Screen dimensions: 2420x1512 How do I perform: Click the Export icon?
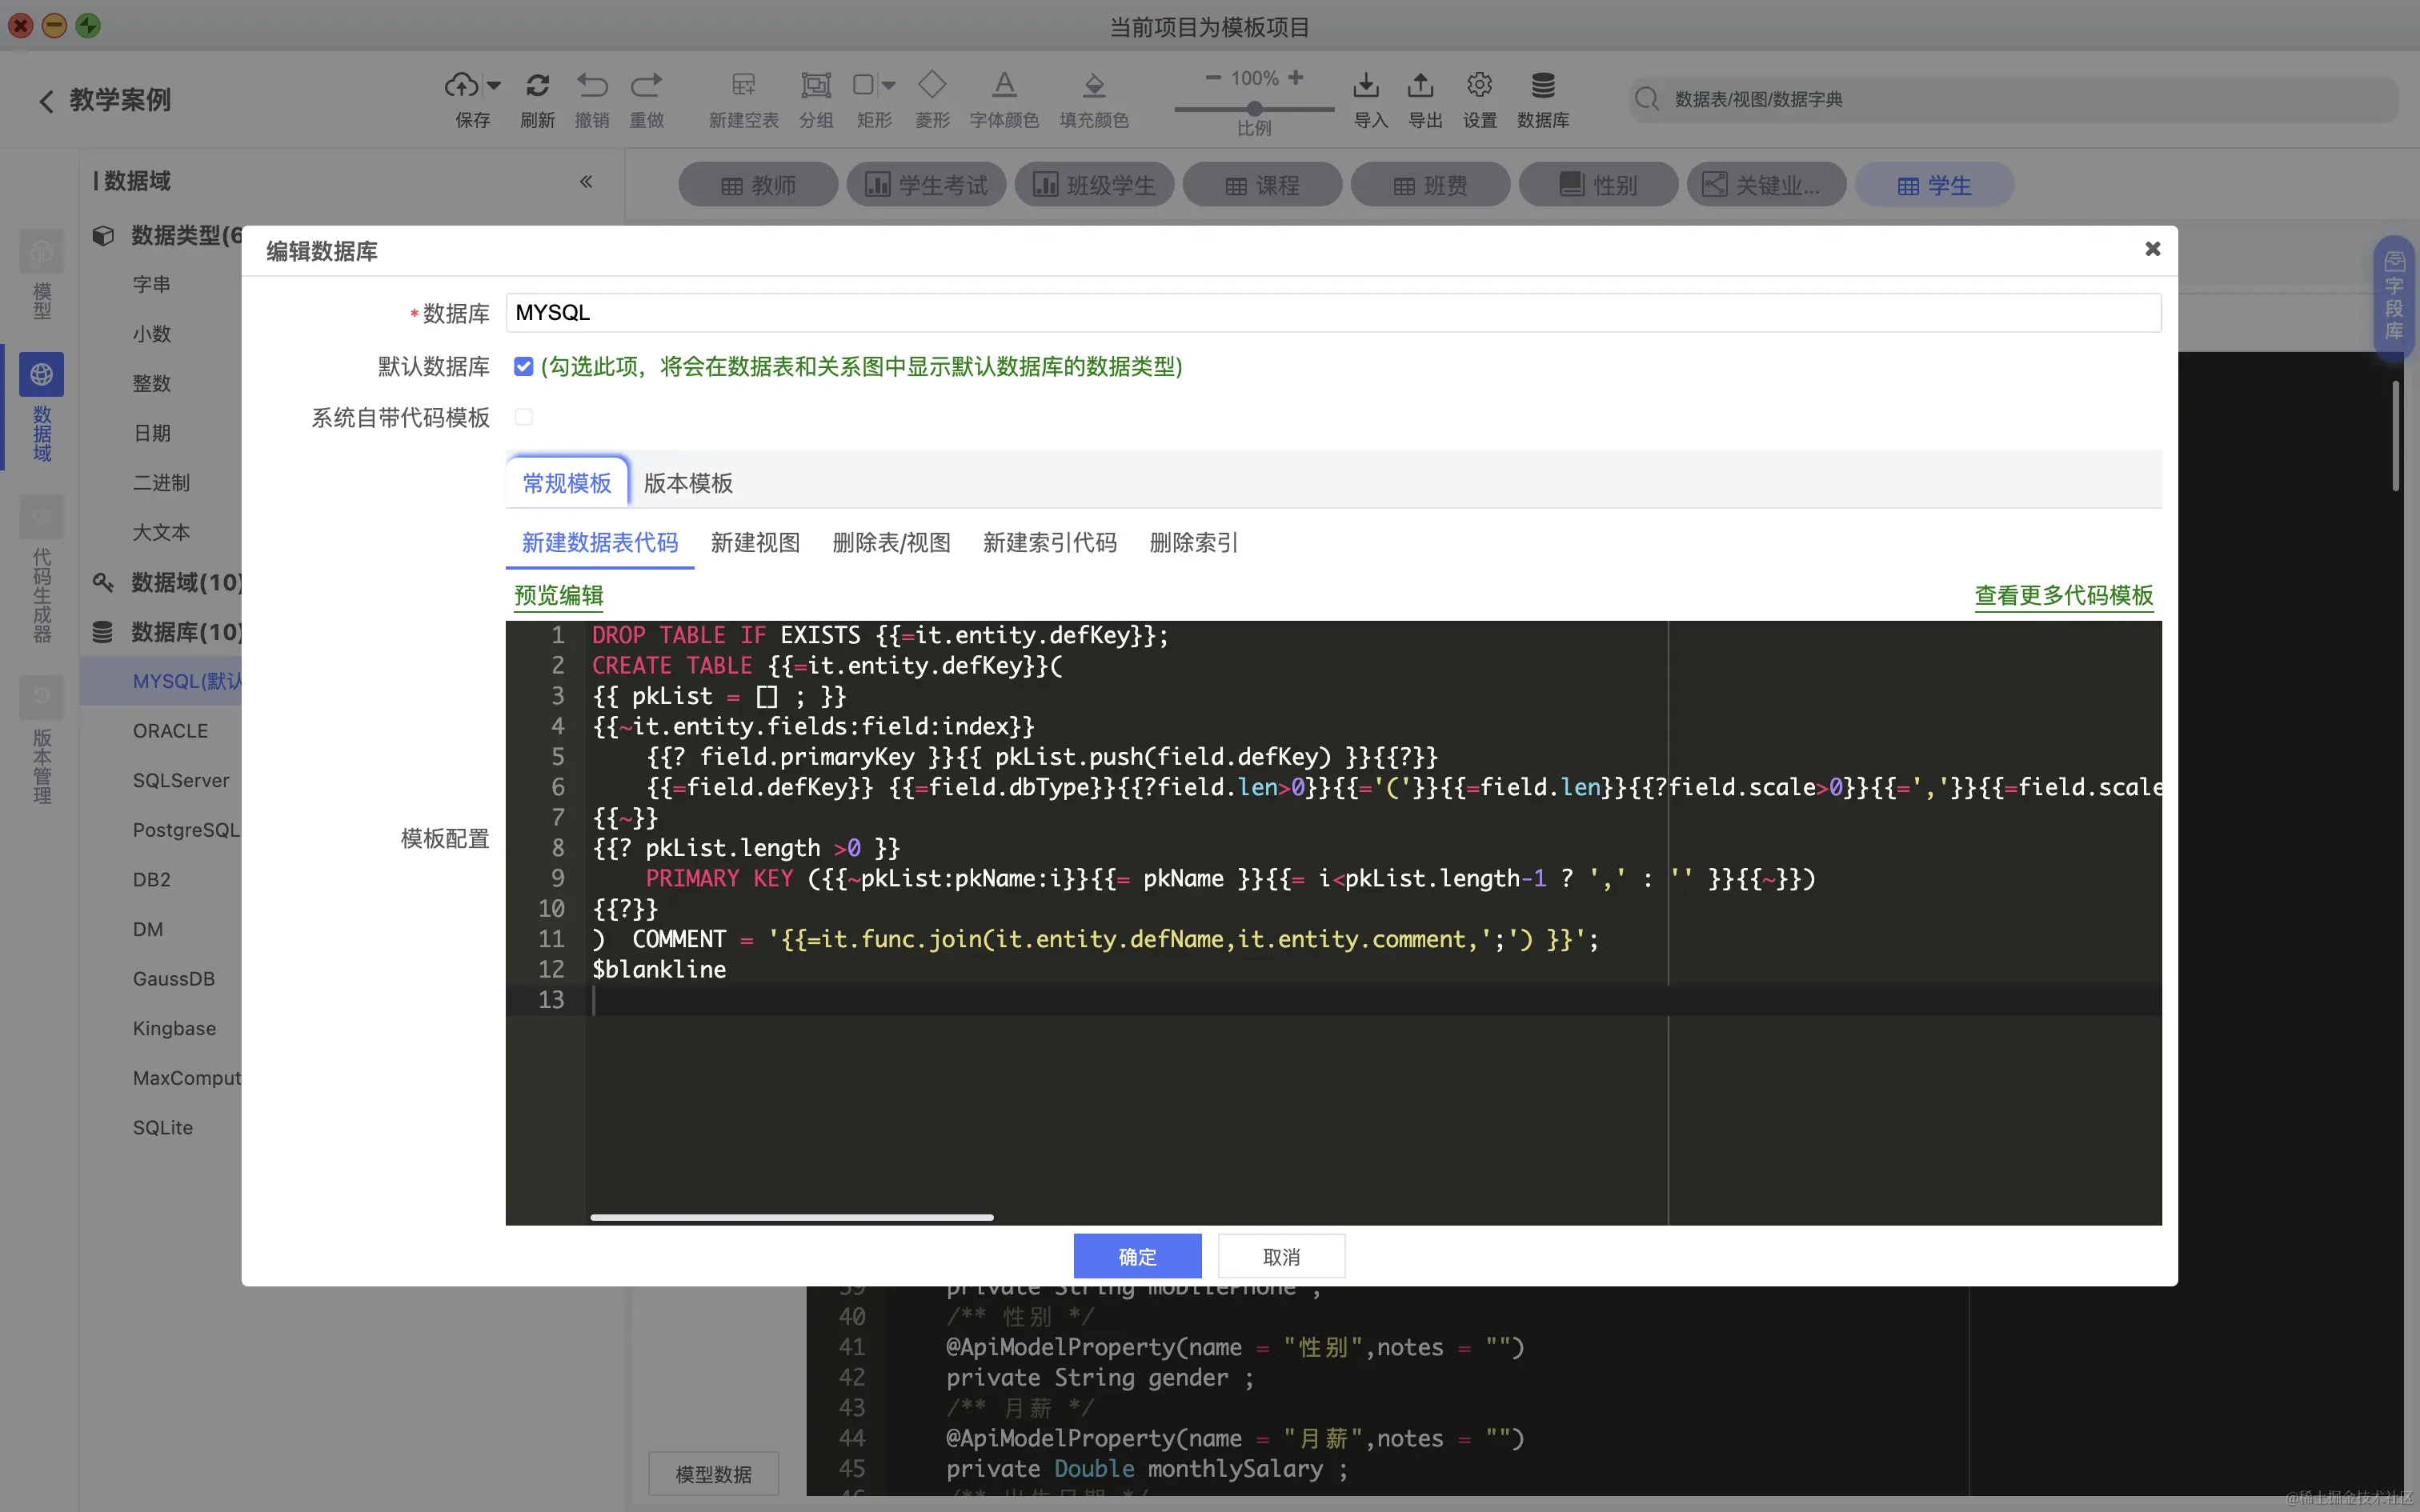pos(1421,86)
